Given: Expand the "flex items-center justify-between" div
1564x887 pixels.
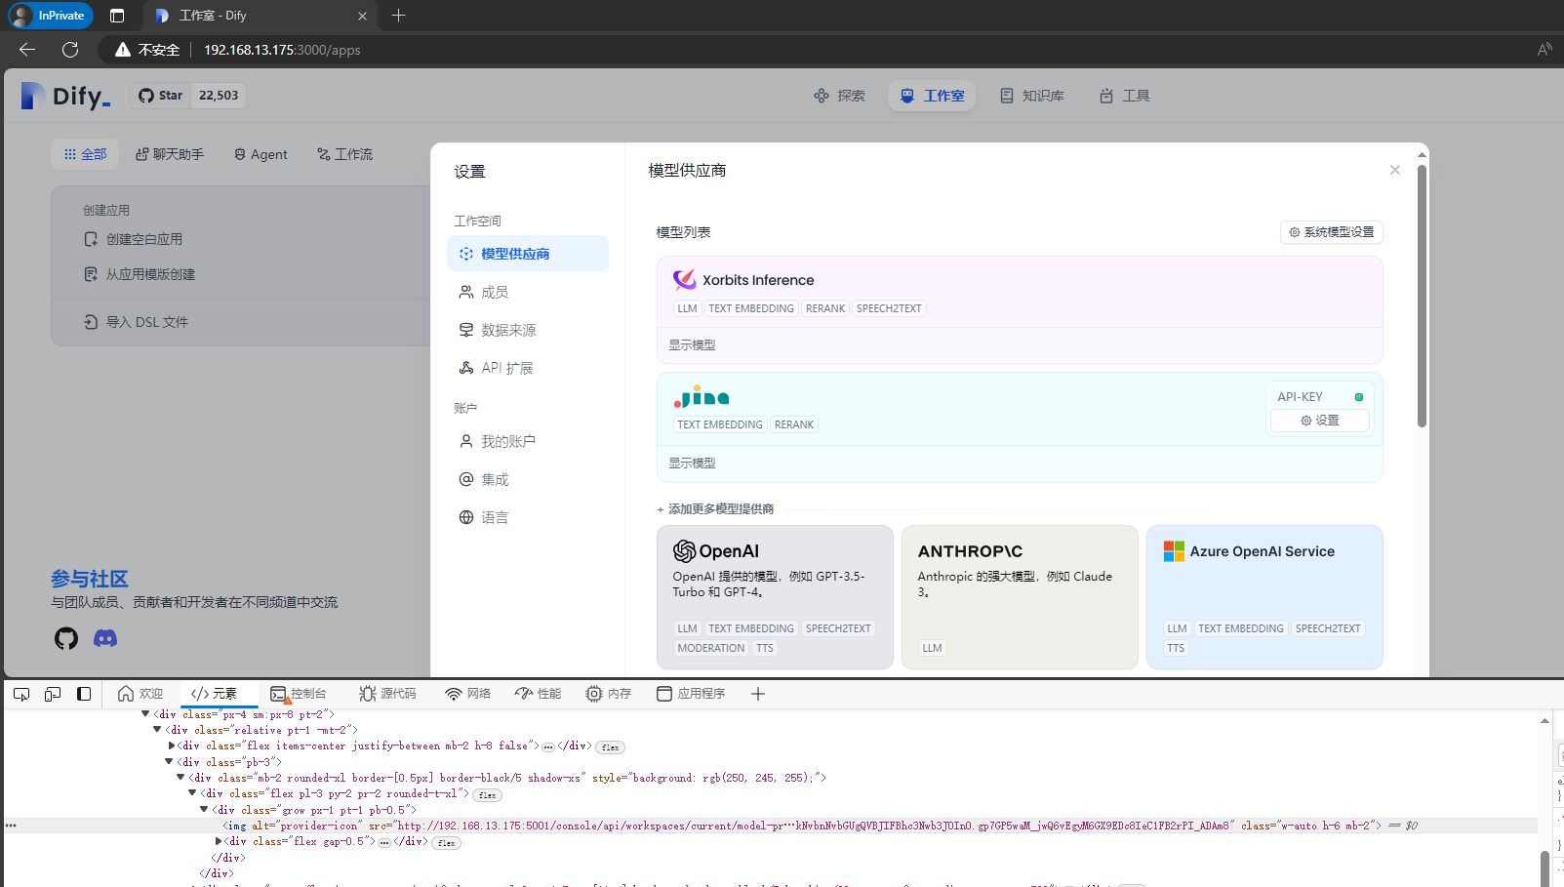Looking at the screenshot, I should (172, 746).
